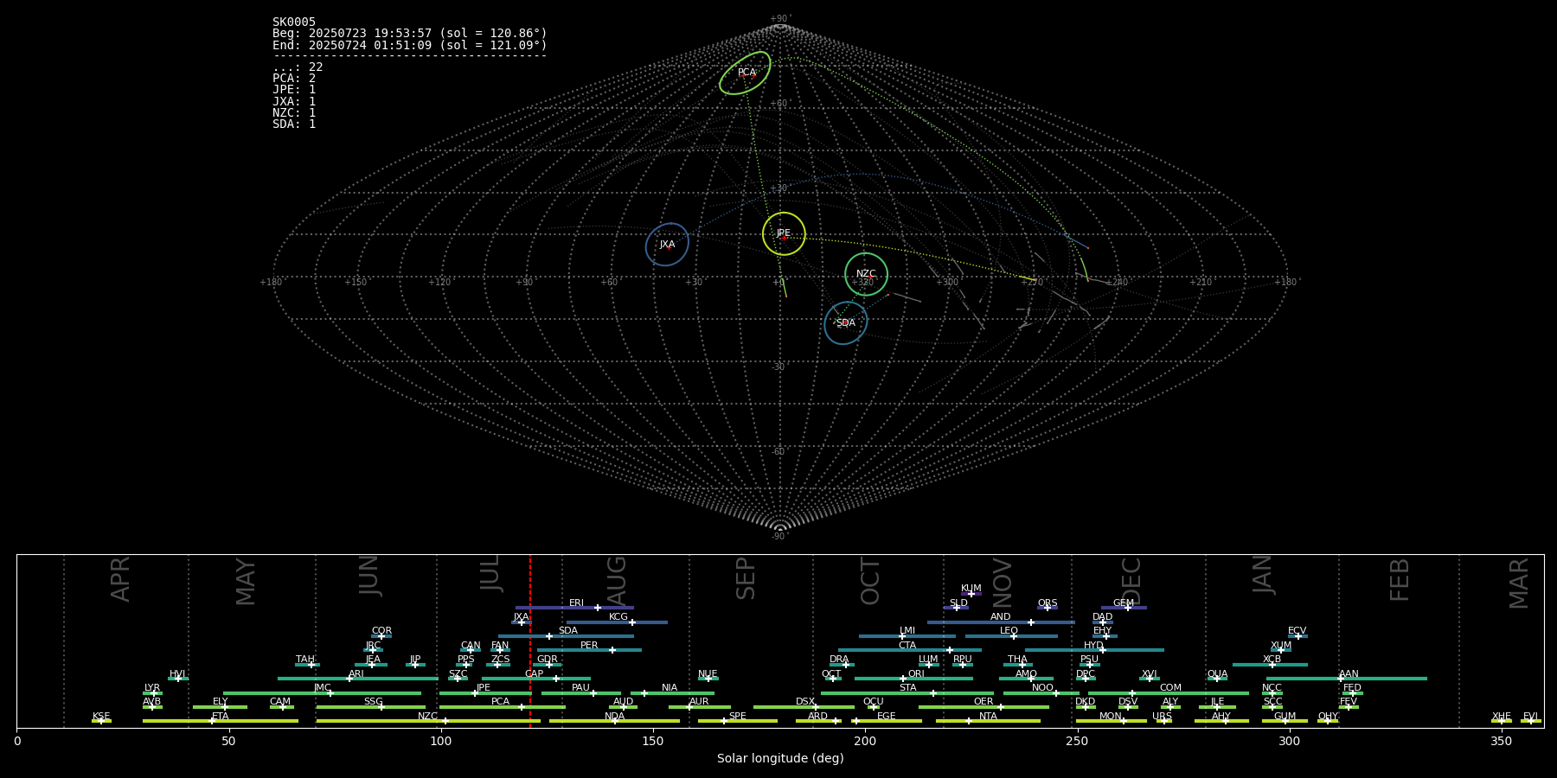This screenshot has width=1557, height=778.
Task: Select the DEC month label in timeline
Action: pyautogui.click(x=1131, y=582)
